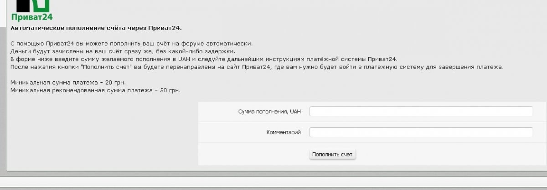Click the Пополнить счет button

tap(332, 155)
